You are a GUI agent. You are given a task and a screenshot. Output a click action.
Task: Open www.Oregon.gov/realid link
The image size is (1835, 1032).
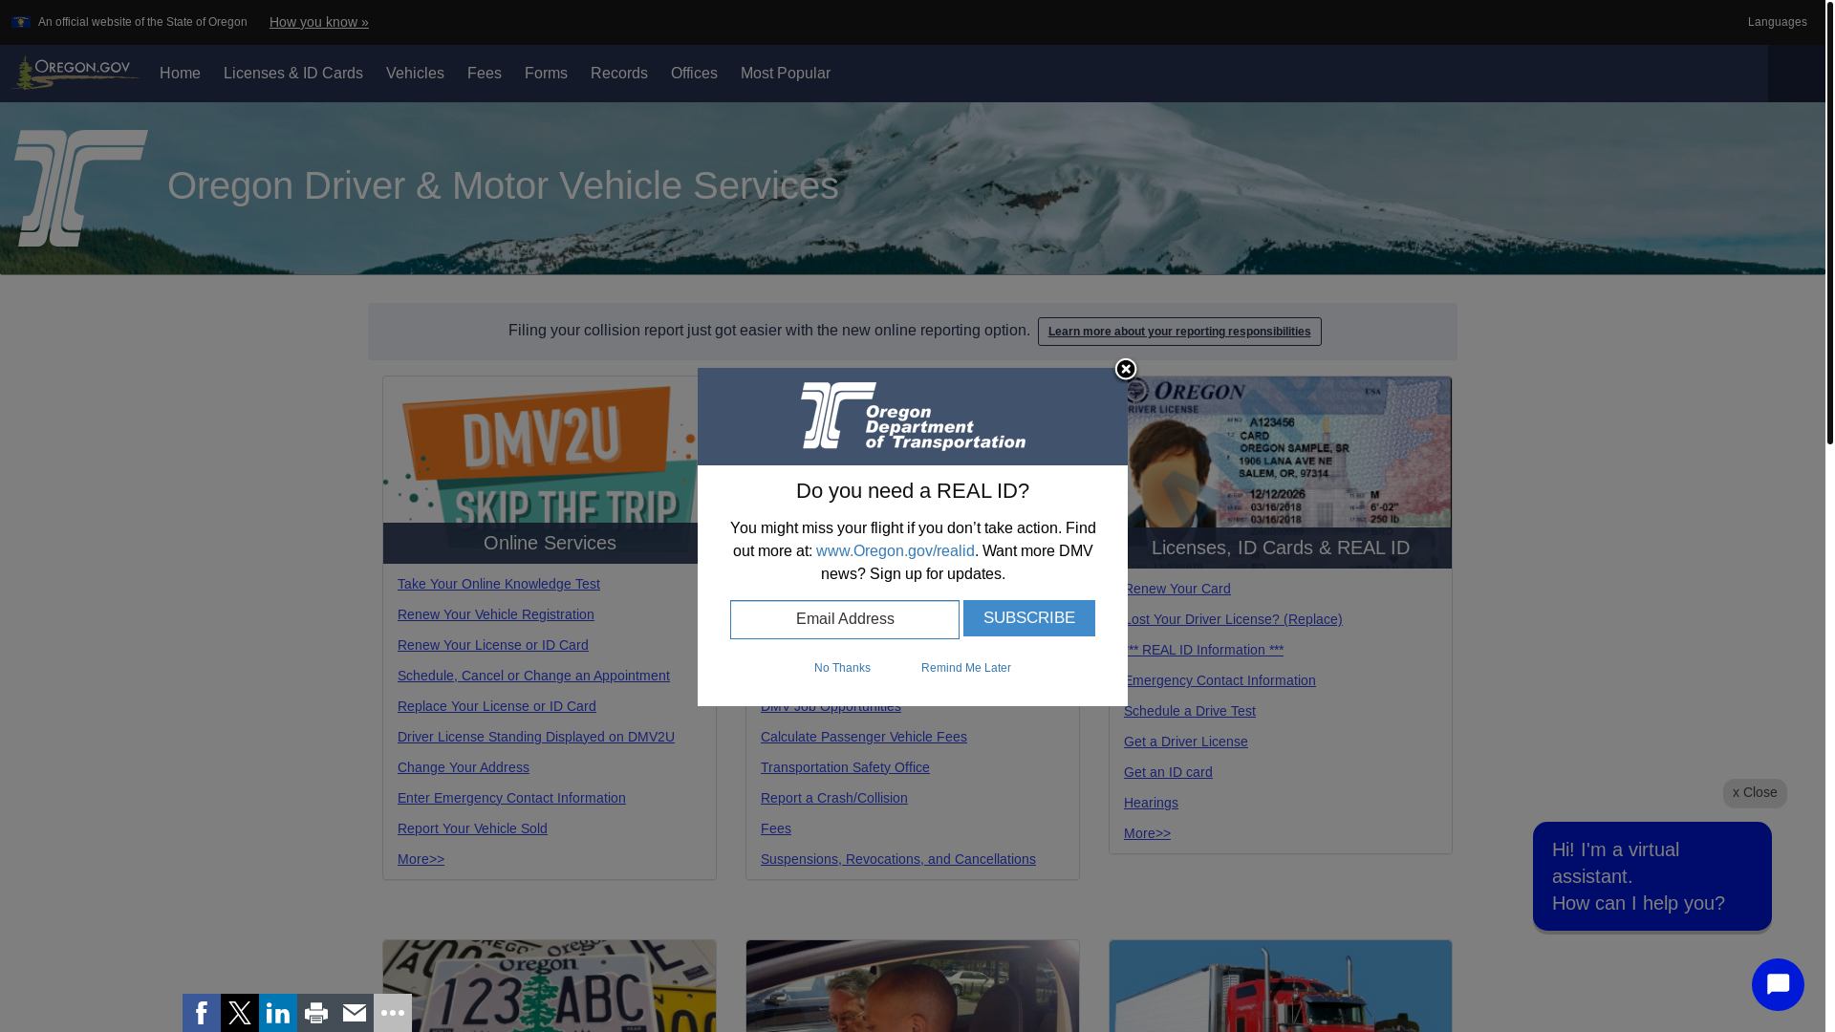click(x=896, y=551)
